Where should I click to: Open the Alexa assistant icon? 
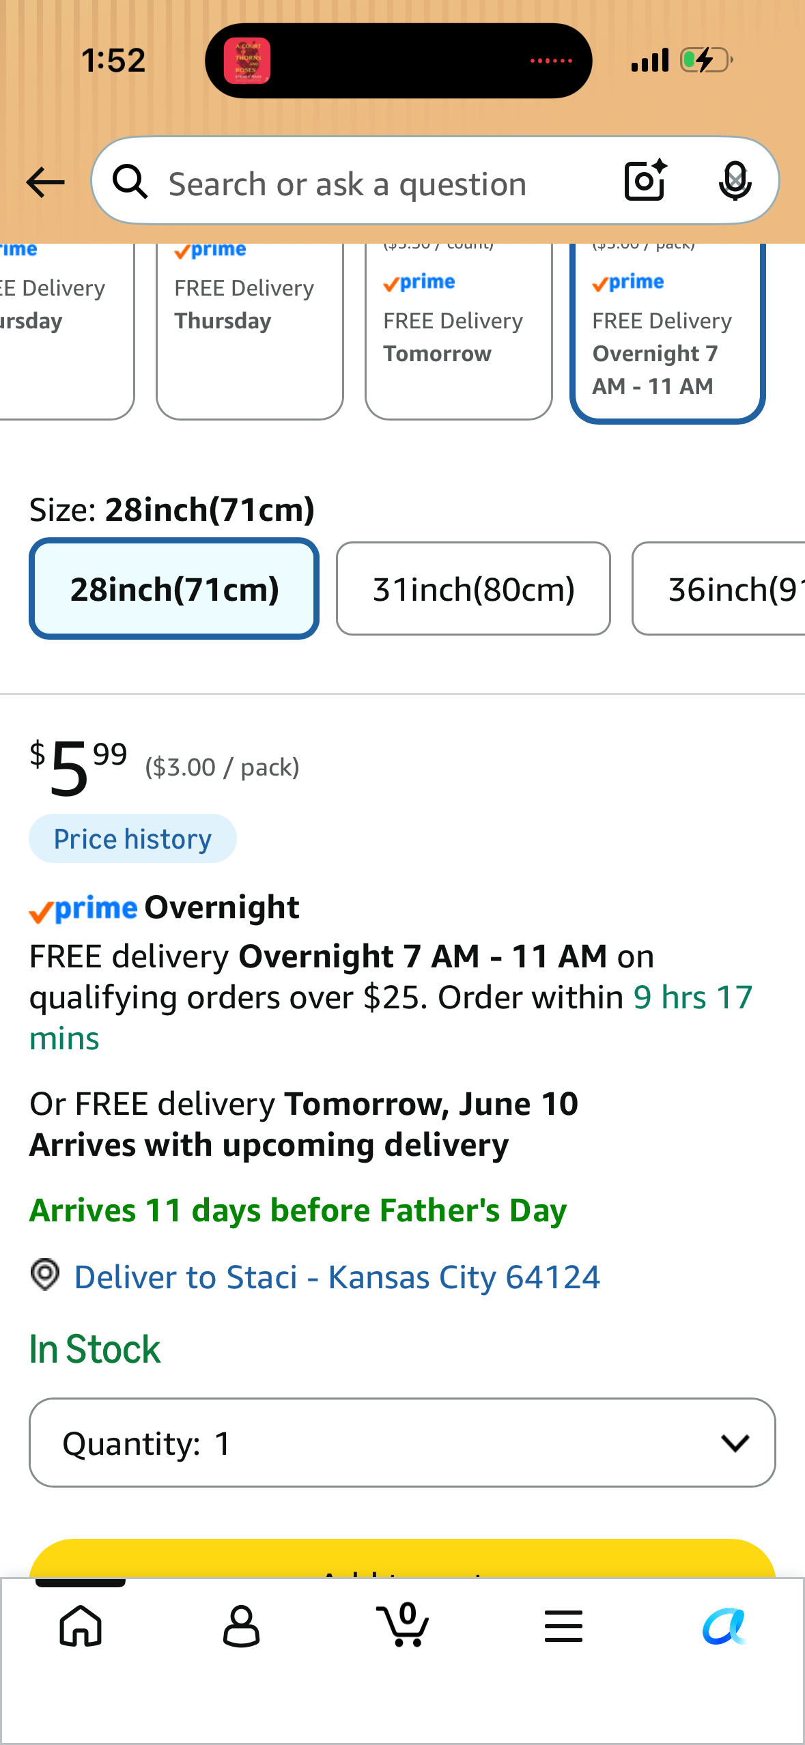point(724,1626)
